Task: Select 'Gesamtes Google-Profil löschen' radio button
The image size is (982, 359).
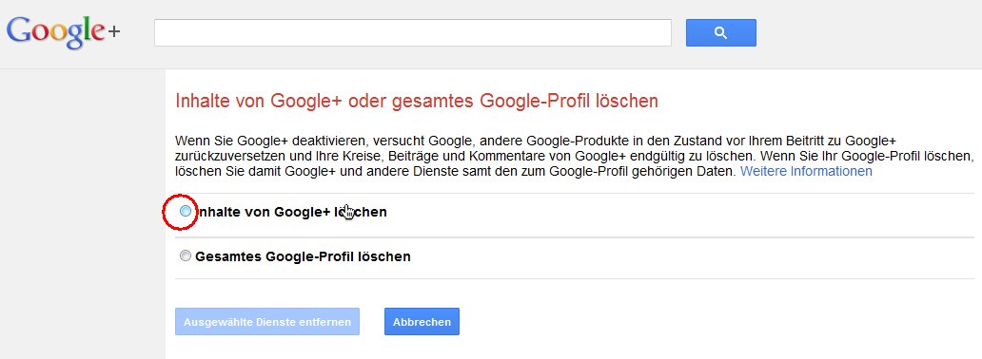Action: tap(186, 255)
